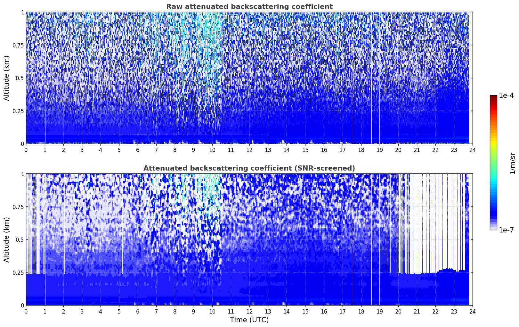
Task: Click the bottom plot's 'Altitude (km)' label
Action: coord(6,239)
